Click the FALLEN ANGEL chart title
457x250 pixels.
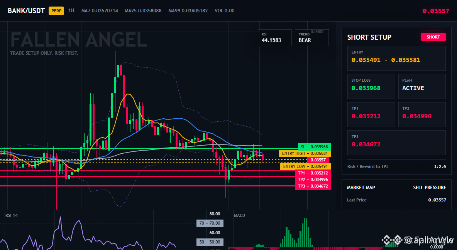click(79, 40)
